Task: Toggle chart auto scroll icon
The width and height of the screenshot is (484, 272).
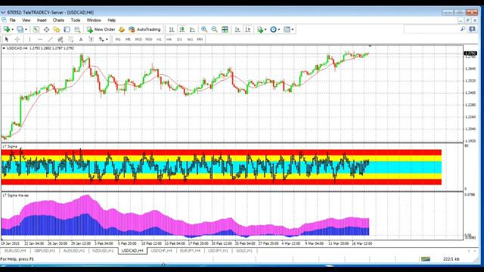Action: pyautogui.click(x=237, y=29)
